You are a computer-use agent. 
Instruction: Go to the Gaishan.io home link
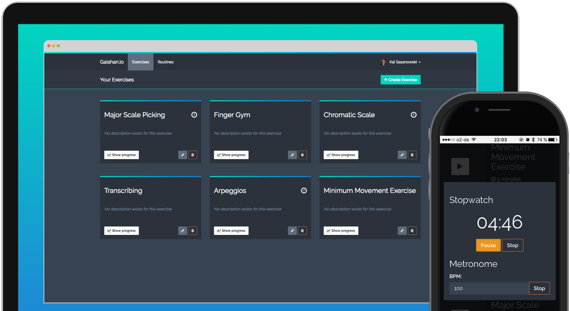pos(112,62)
